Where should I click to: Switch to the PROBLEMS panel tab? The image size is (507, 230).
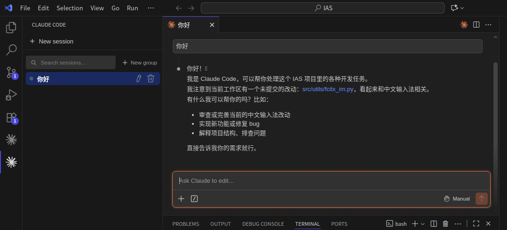pyautogui.click(x=185, y=224)
